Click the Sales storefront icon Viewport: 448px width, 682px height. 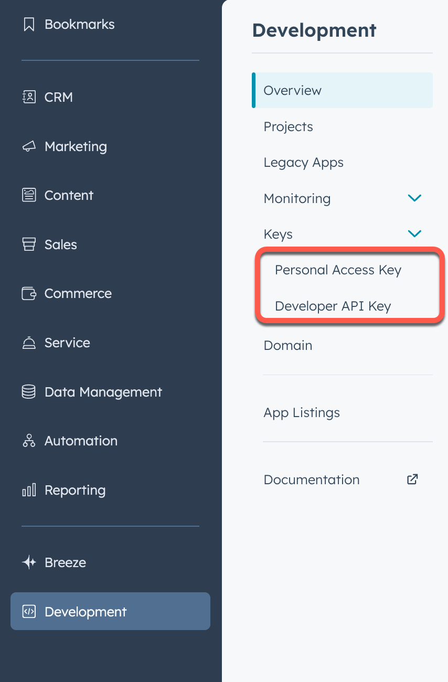pyautogui.click(x=29, y=244)
